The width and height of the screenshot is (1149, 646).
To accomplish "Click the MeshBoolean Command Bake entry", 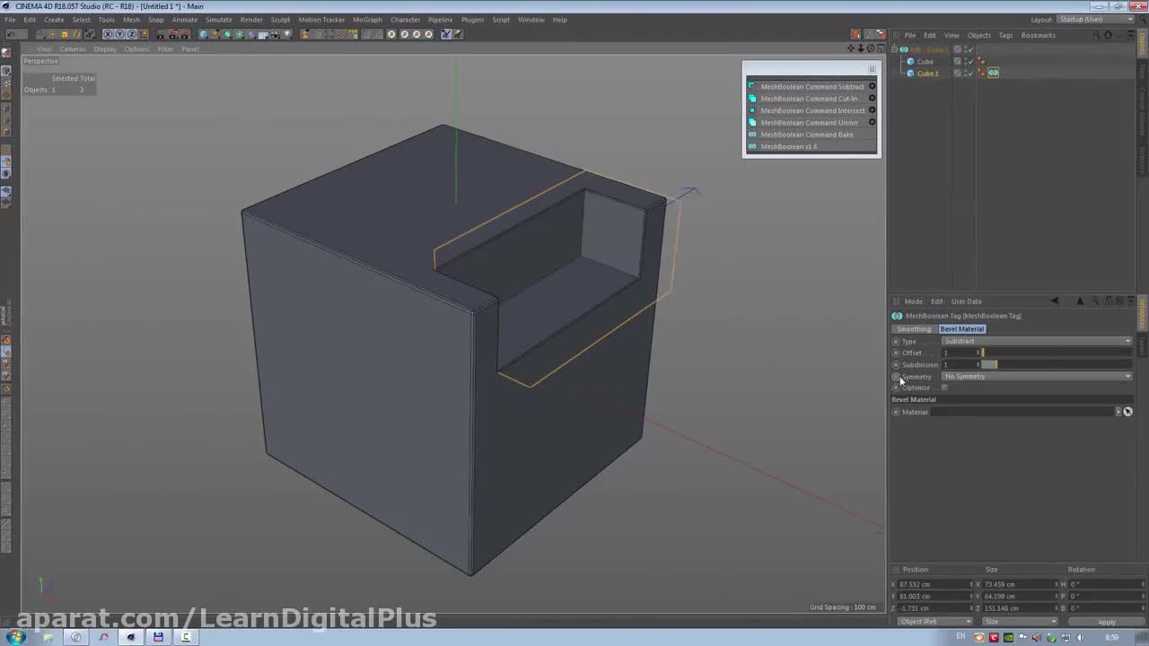I will (x=806, y=135).
